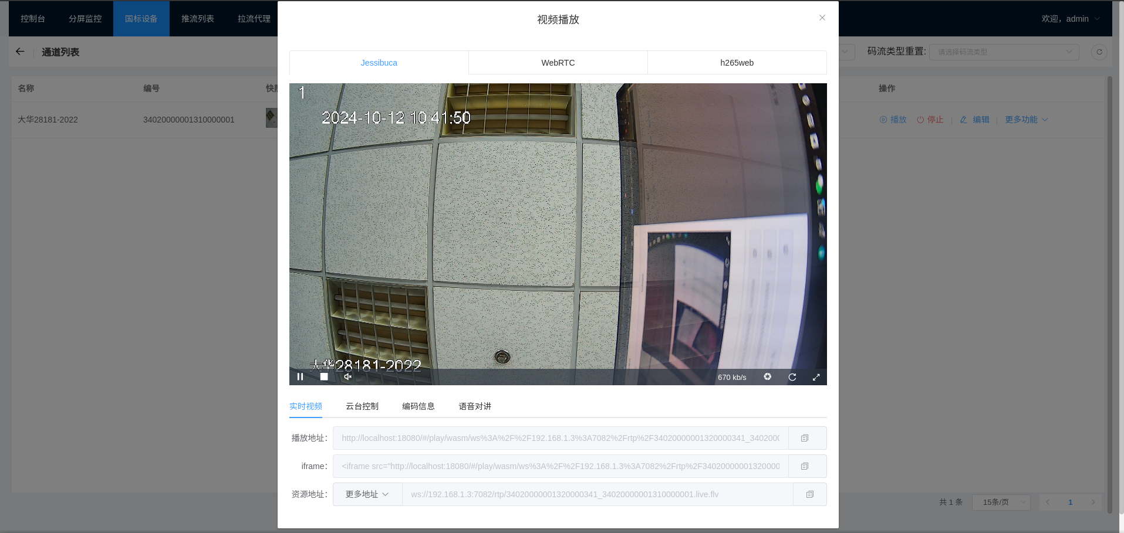Expand the 更多地址 dropdown

point(367,494)
